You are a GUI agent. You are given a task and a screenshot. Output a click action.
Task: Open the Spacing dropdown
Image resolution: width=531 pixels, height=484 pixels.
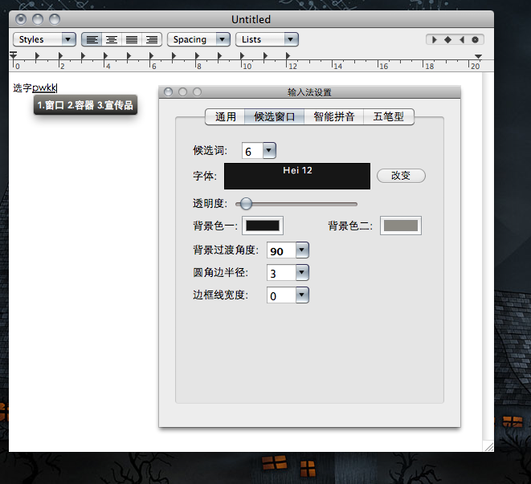coord(198,39)
